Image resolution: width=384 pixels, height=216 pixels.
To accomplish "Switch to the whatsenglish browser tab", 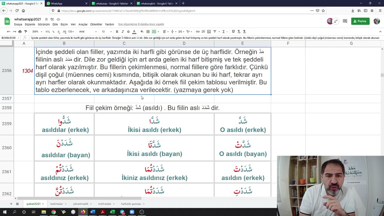I will [x=157, y=3].
